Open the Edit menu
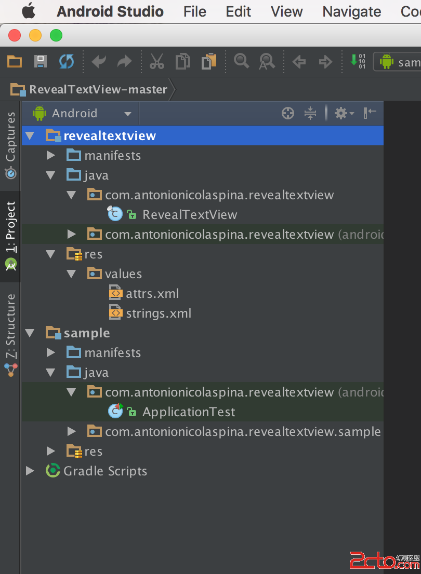Screen dimensions: 421x574 (239, 12)
